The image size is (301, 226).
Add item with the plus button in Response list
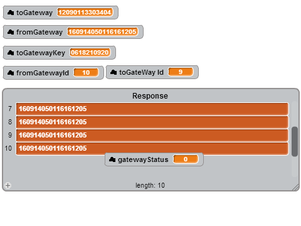8,185
